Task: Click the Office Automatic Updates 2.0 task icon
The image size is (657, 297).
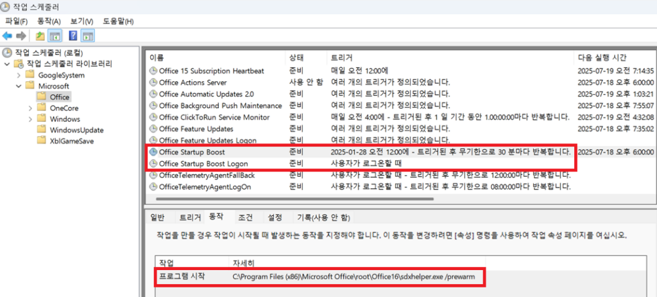Action: click(154, 94)
